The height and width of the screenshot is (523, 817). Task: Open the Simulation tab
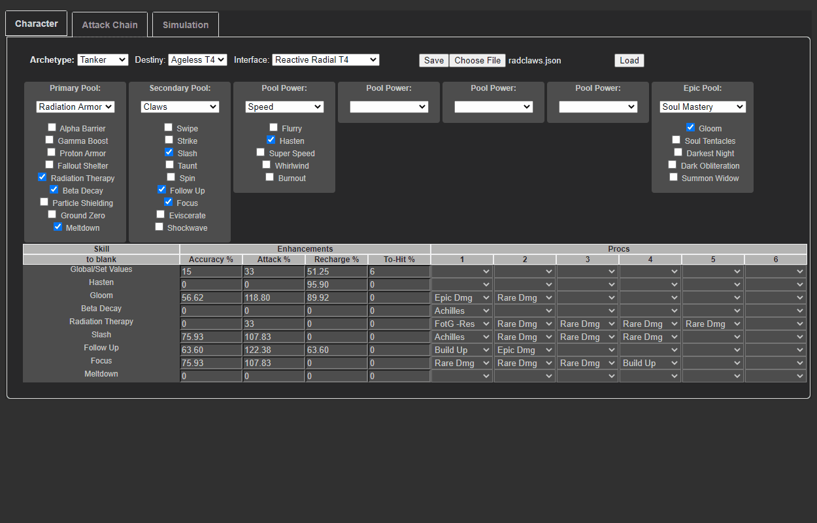pyautogui.click(x=186, y=25)
